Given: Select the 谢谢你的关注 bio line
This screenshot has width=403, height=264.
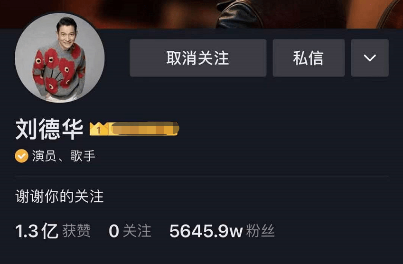Looking at the screenshot, I should tap(60, 196).
